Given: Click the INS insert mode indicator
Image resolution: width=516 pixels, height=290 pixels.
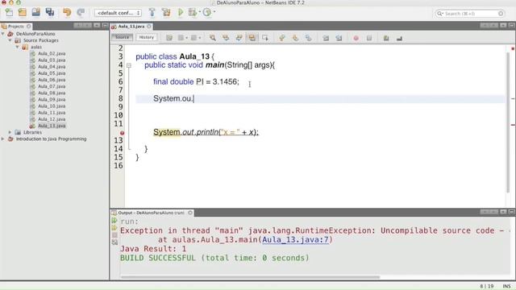Looking at the screenshot, I should point(506,287).
